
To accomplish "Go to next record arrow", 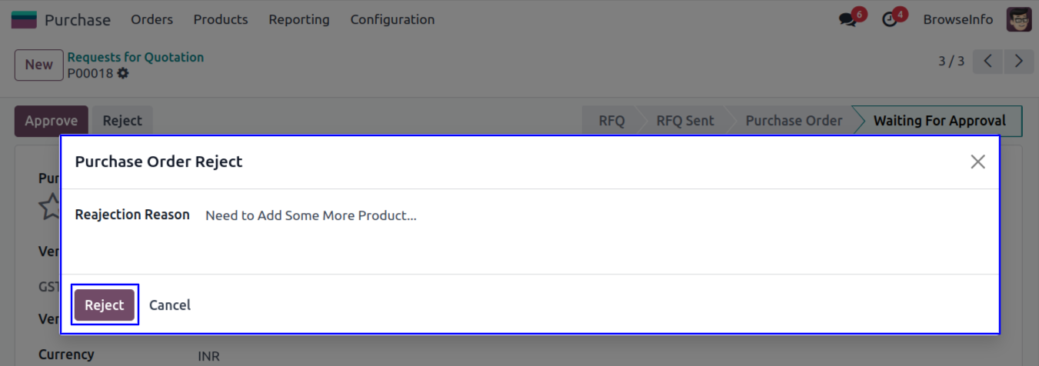I will coord(1019,62).
